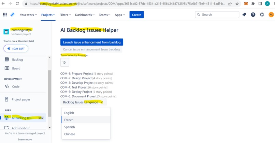Click the COM-3: Develop Project issue

click(x=87, y=83)
